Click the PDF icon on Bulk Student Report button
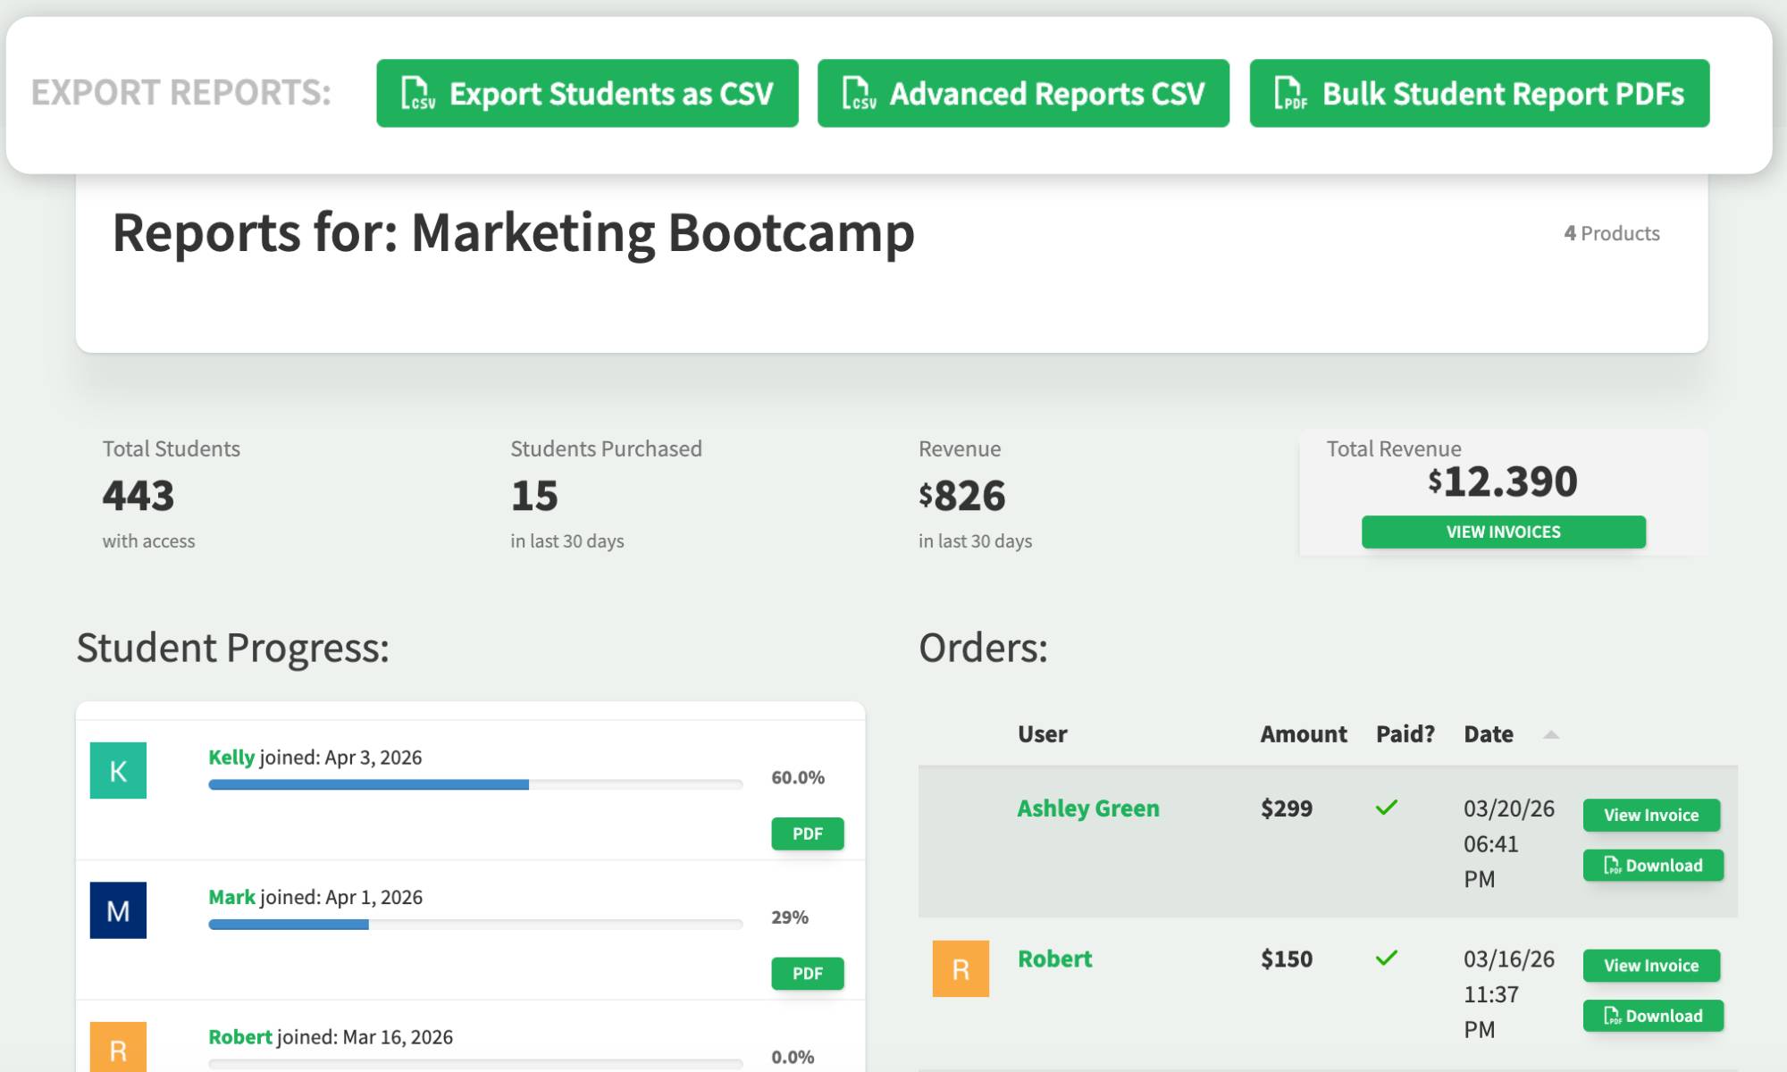The image size is (1787, 1072). [x=1290, y=93]
